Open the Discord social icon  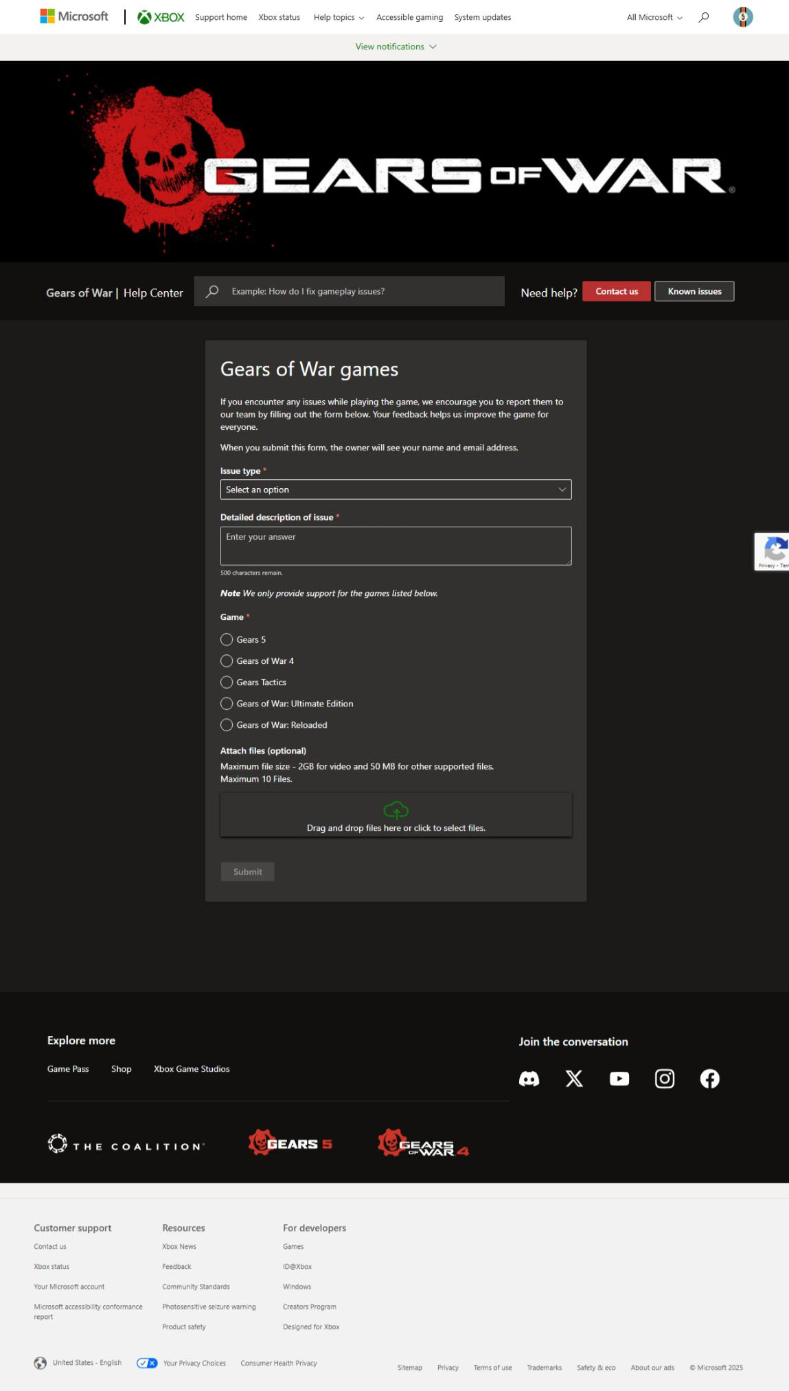529,1079
